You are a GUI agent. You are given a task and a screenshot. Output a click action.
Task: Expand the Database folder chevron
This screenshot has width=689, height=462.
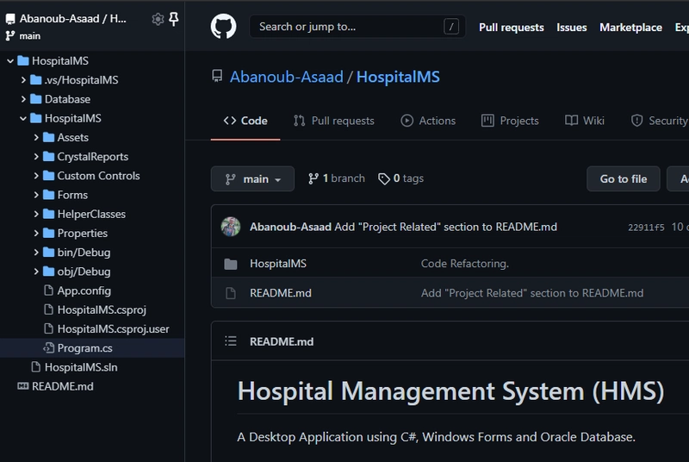(x=24, y=99)
